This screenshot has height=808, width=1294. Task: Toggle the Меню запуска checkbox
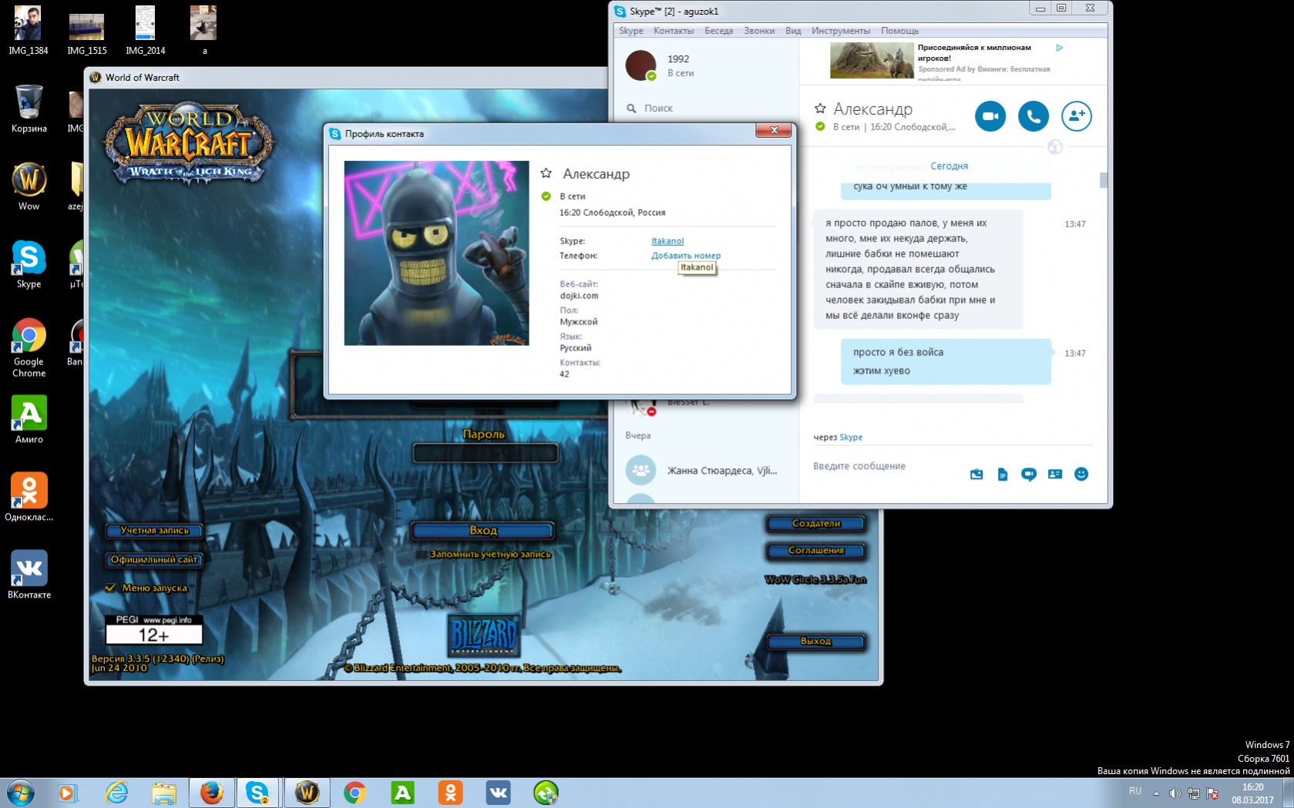coord(110,588)
